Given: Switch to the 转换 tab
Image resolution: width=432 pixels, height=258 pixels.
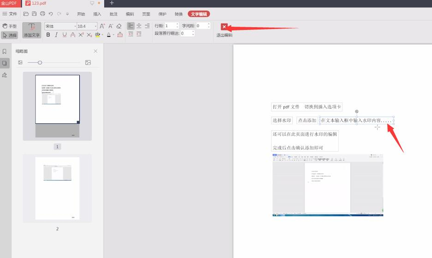Looking at the screenshot, I should 179,14.
